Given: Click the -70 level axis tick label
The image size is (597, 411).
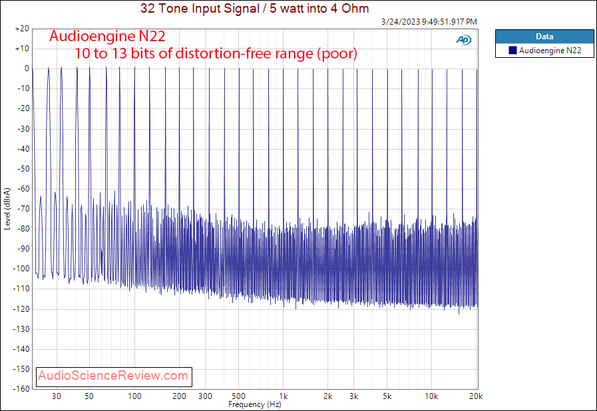Looking at the screenshot, I should point(23,209).
